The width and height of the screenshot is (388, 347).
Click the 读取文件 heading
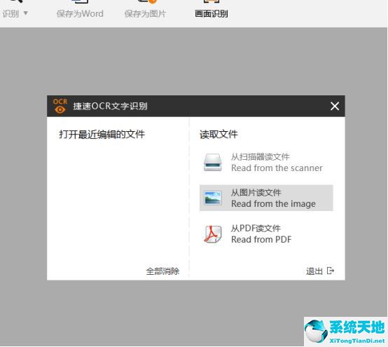pos(219,135)
